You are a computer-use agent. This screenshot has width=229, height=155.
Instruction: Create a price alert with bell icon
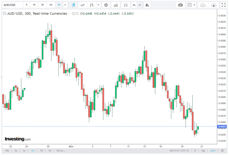pyautogui.click(x=147, y=5)
